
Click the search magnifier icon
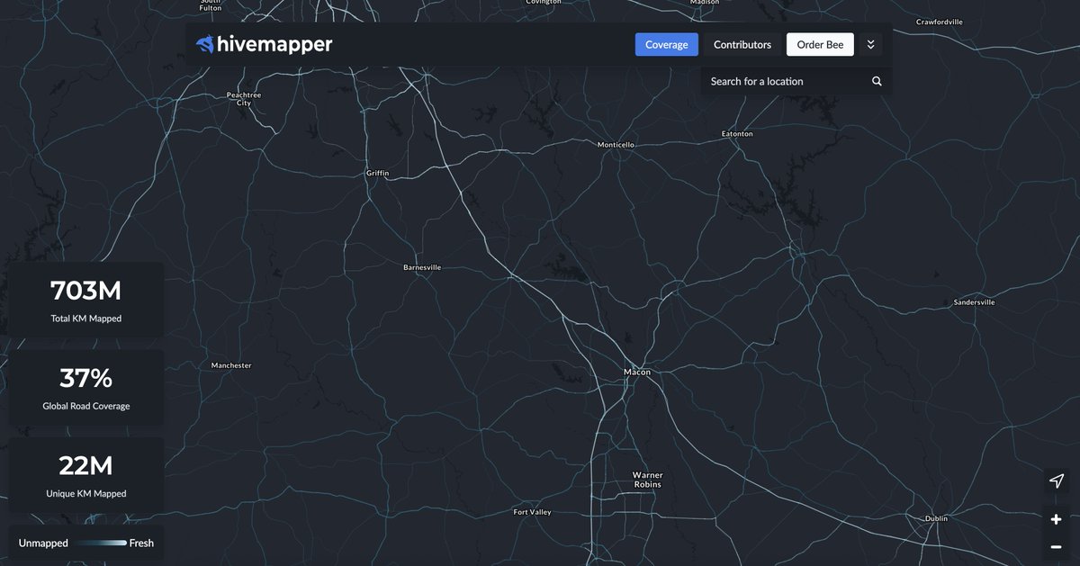point(877,81)
